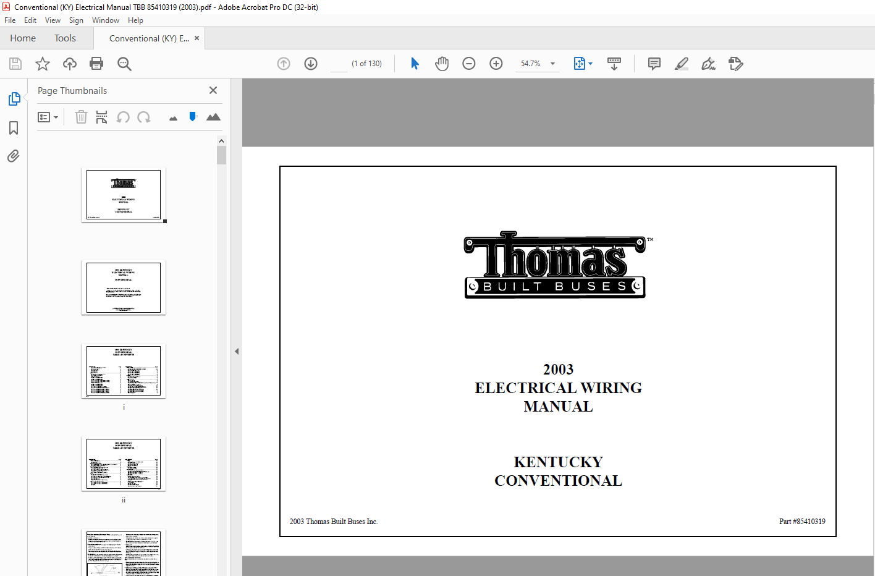Choose the Selection arrow tool
Viewport: 875px width, 576px height.
pos(415,64)
